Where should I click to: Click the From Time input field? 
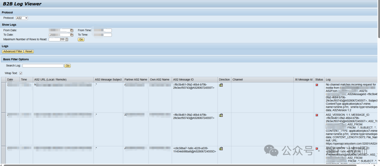point(103,31)
